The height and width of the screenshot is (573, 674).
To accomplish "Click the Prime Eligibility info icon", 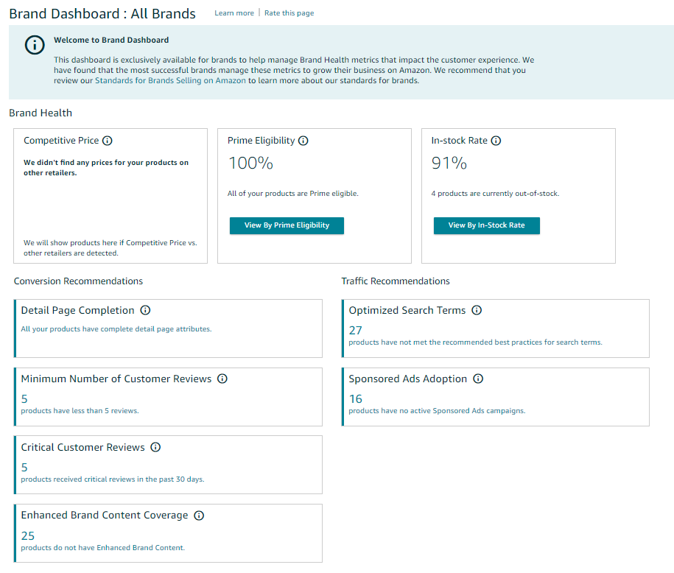I will click(303, 140).
